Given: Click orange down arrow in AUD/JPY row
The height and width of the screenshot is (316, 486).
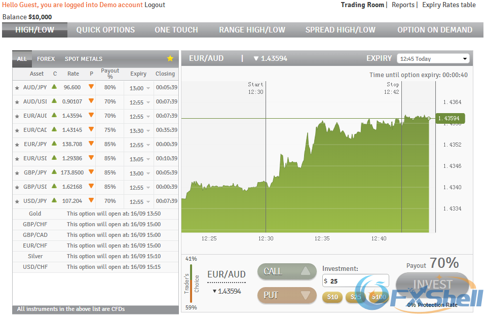Looking at the screenshot, I should [x=91, y=87].
